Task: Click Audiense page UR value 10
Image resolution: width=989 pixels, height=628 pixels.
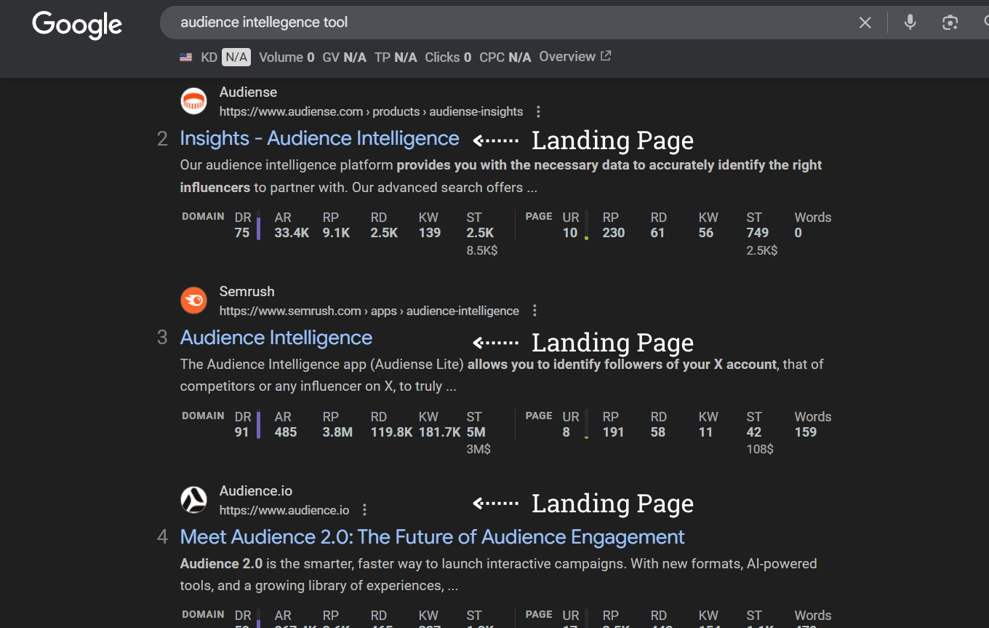Action: (x=570, y=233)
